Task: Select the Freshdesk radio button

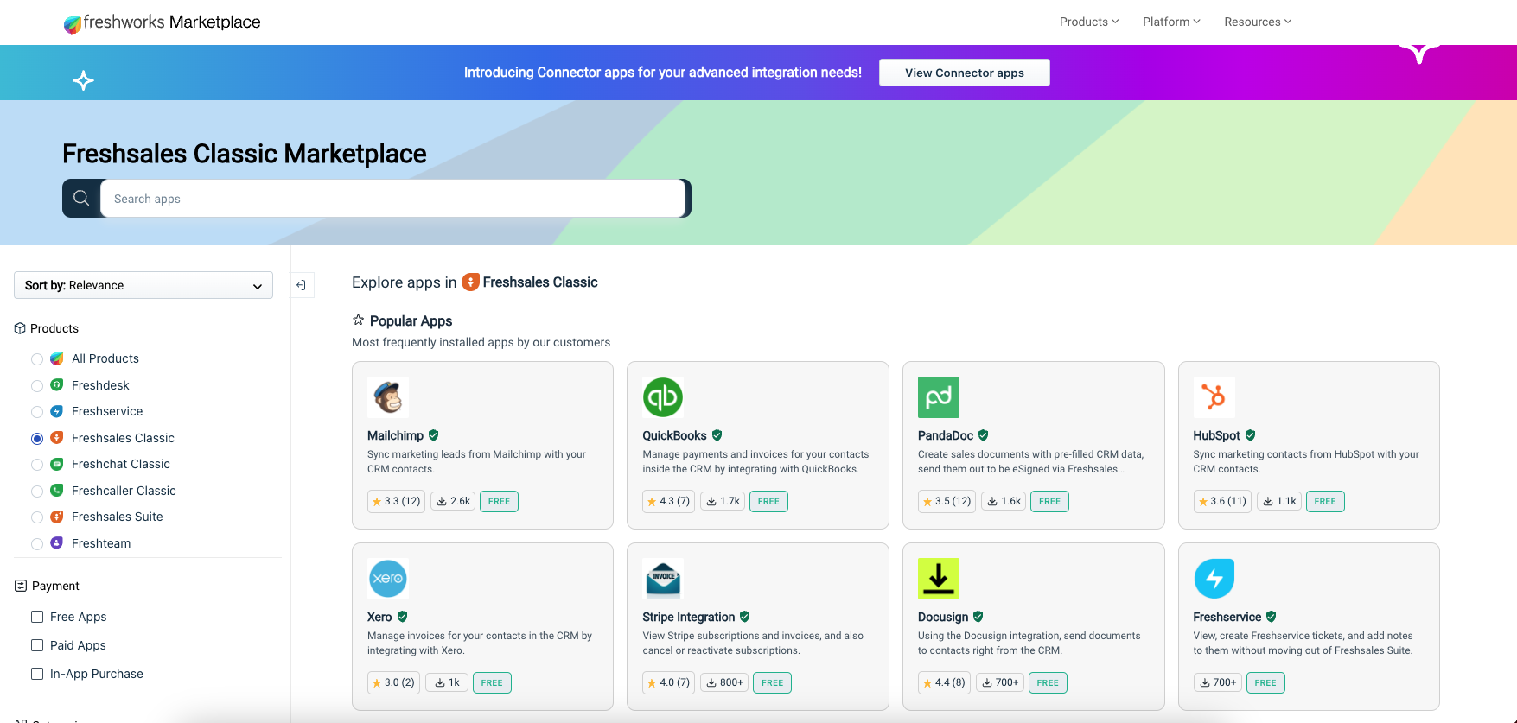Action: click(x=37, y=386)
